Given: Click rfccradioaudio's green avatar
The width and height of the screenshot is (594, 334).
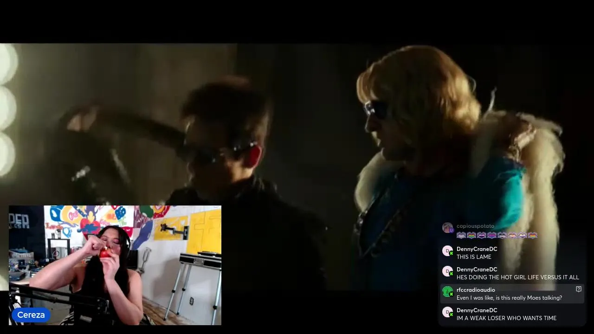Looking at the screenshot, I should coord(447,291).
